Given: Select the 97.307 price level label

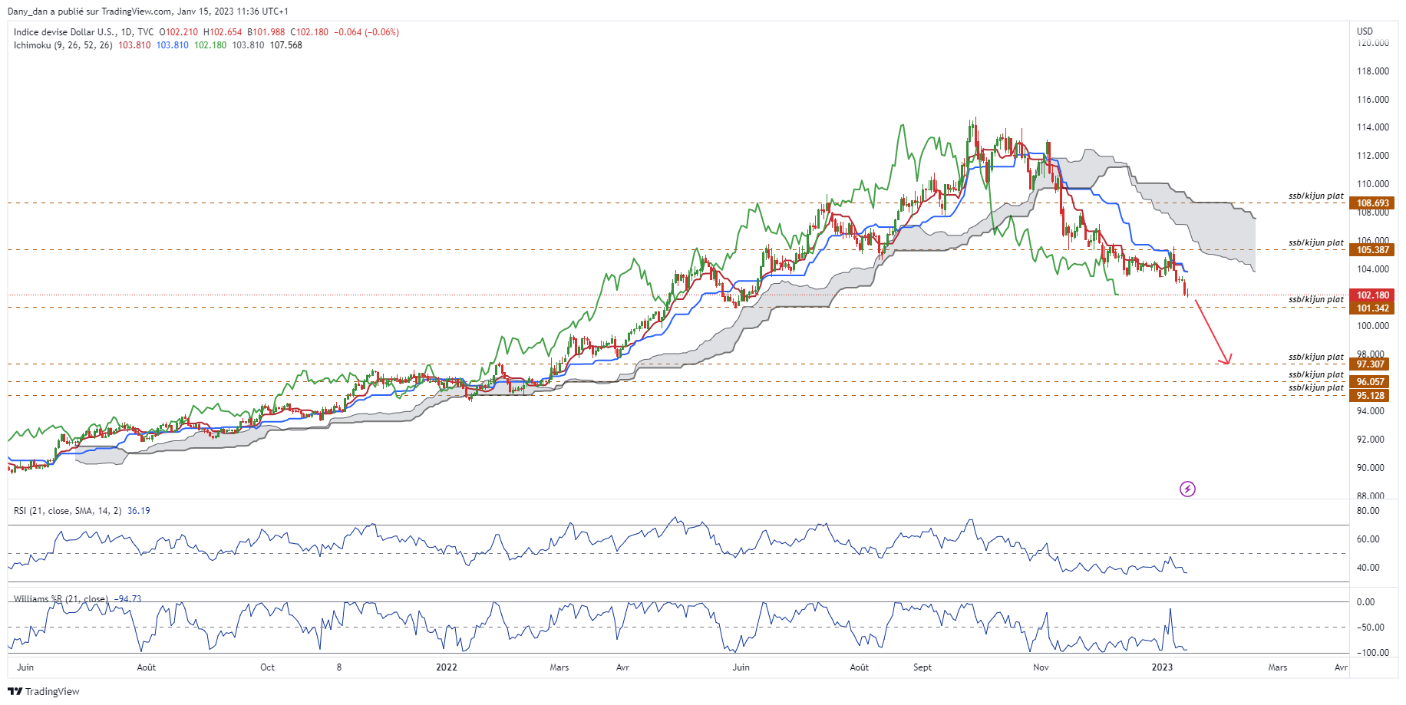Looking at the screenshot, I should pos(1370,364).
